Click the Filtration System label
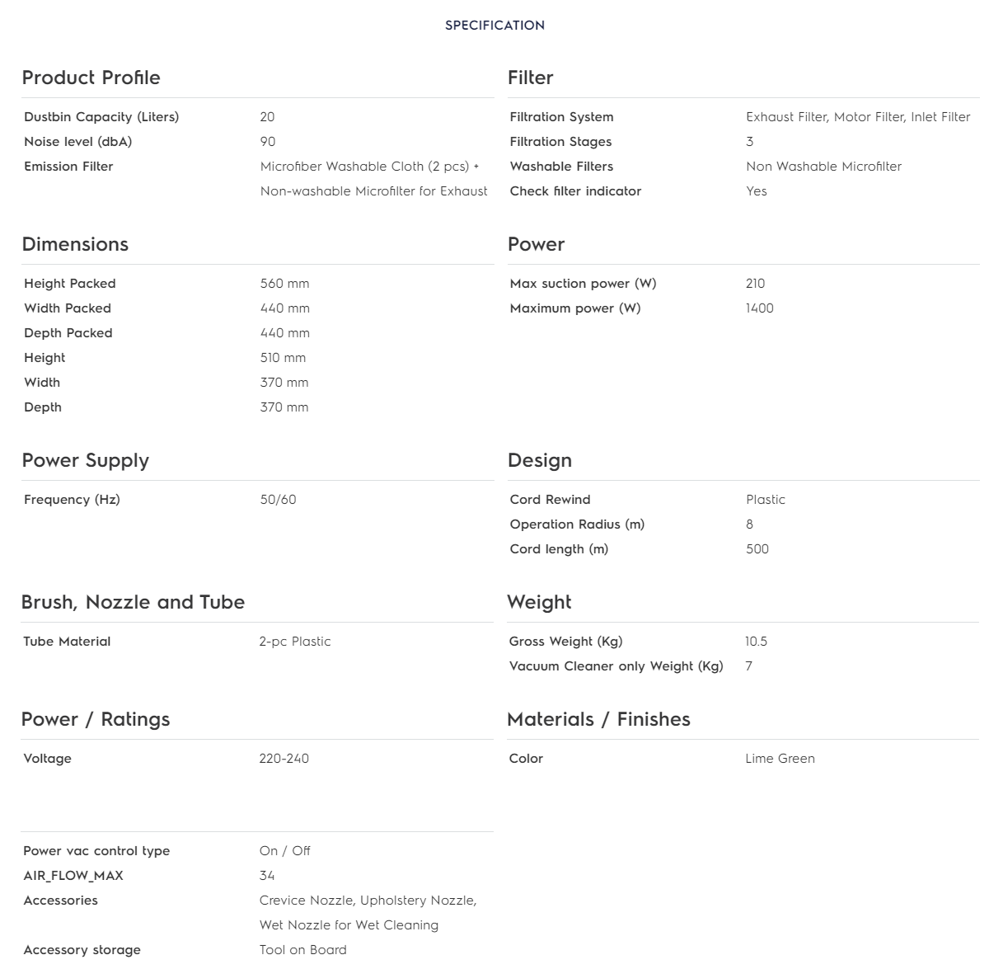Viewport: 989px width, 969px height. 561,117
